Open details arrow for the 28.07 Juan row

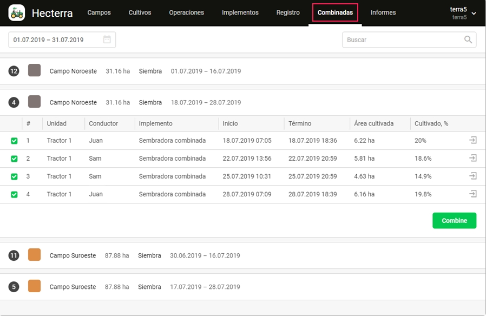472,194
